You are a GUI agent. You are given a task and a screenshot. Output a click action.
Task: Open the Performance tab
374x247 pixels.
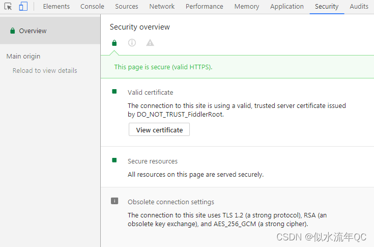[x=204, y=7]
